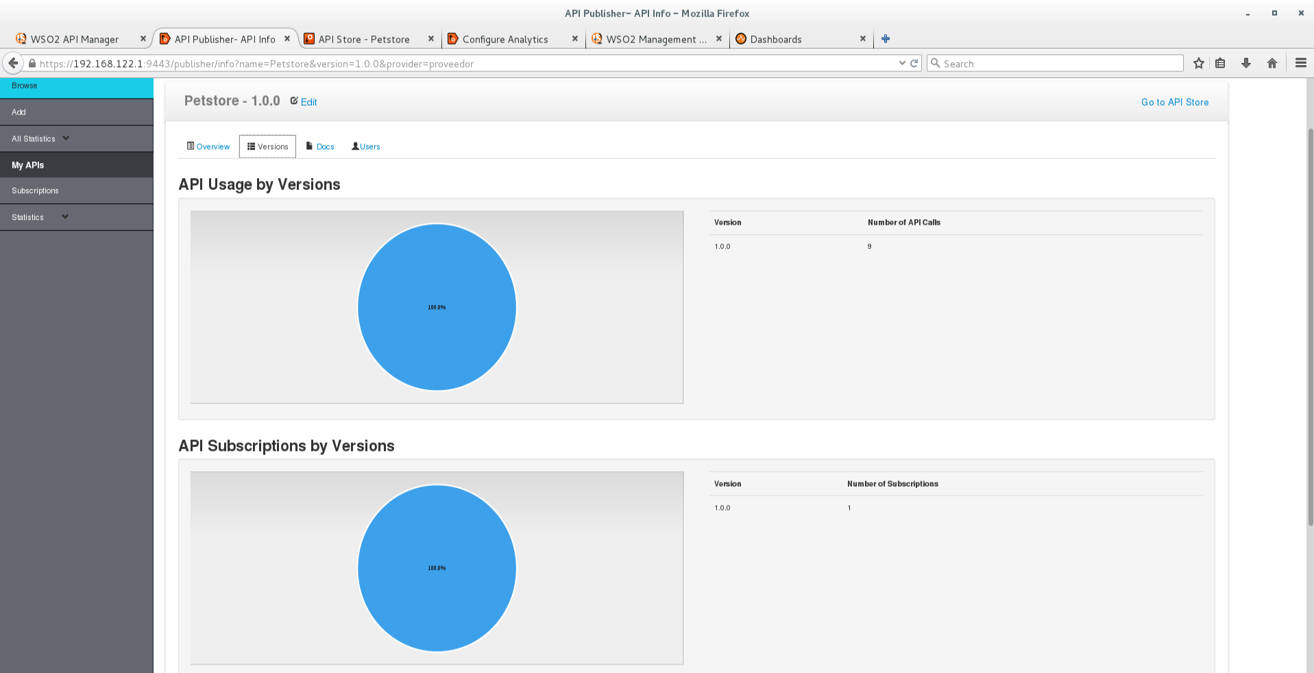Open the Users tab
1314x673 pixels.
366,147
